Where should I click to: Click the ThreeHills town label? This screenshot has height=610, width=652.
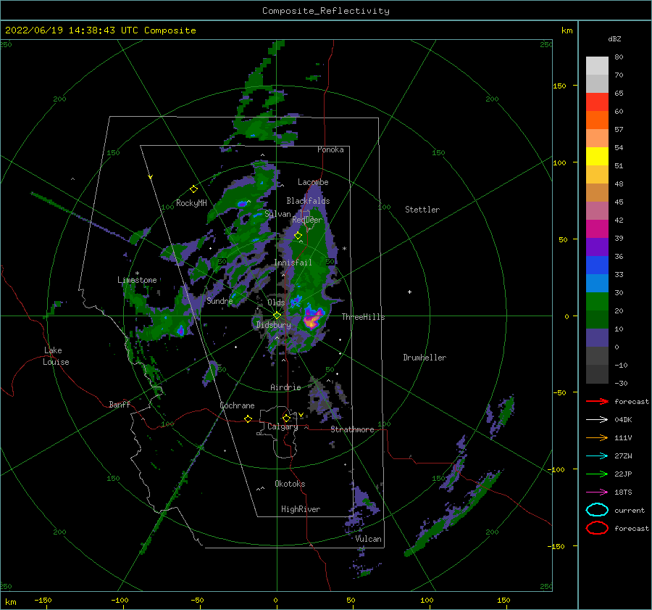pos(363,317)
